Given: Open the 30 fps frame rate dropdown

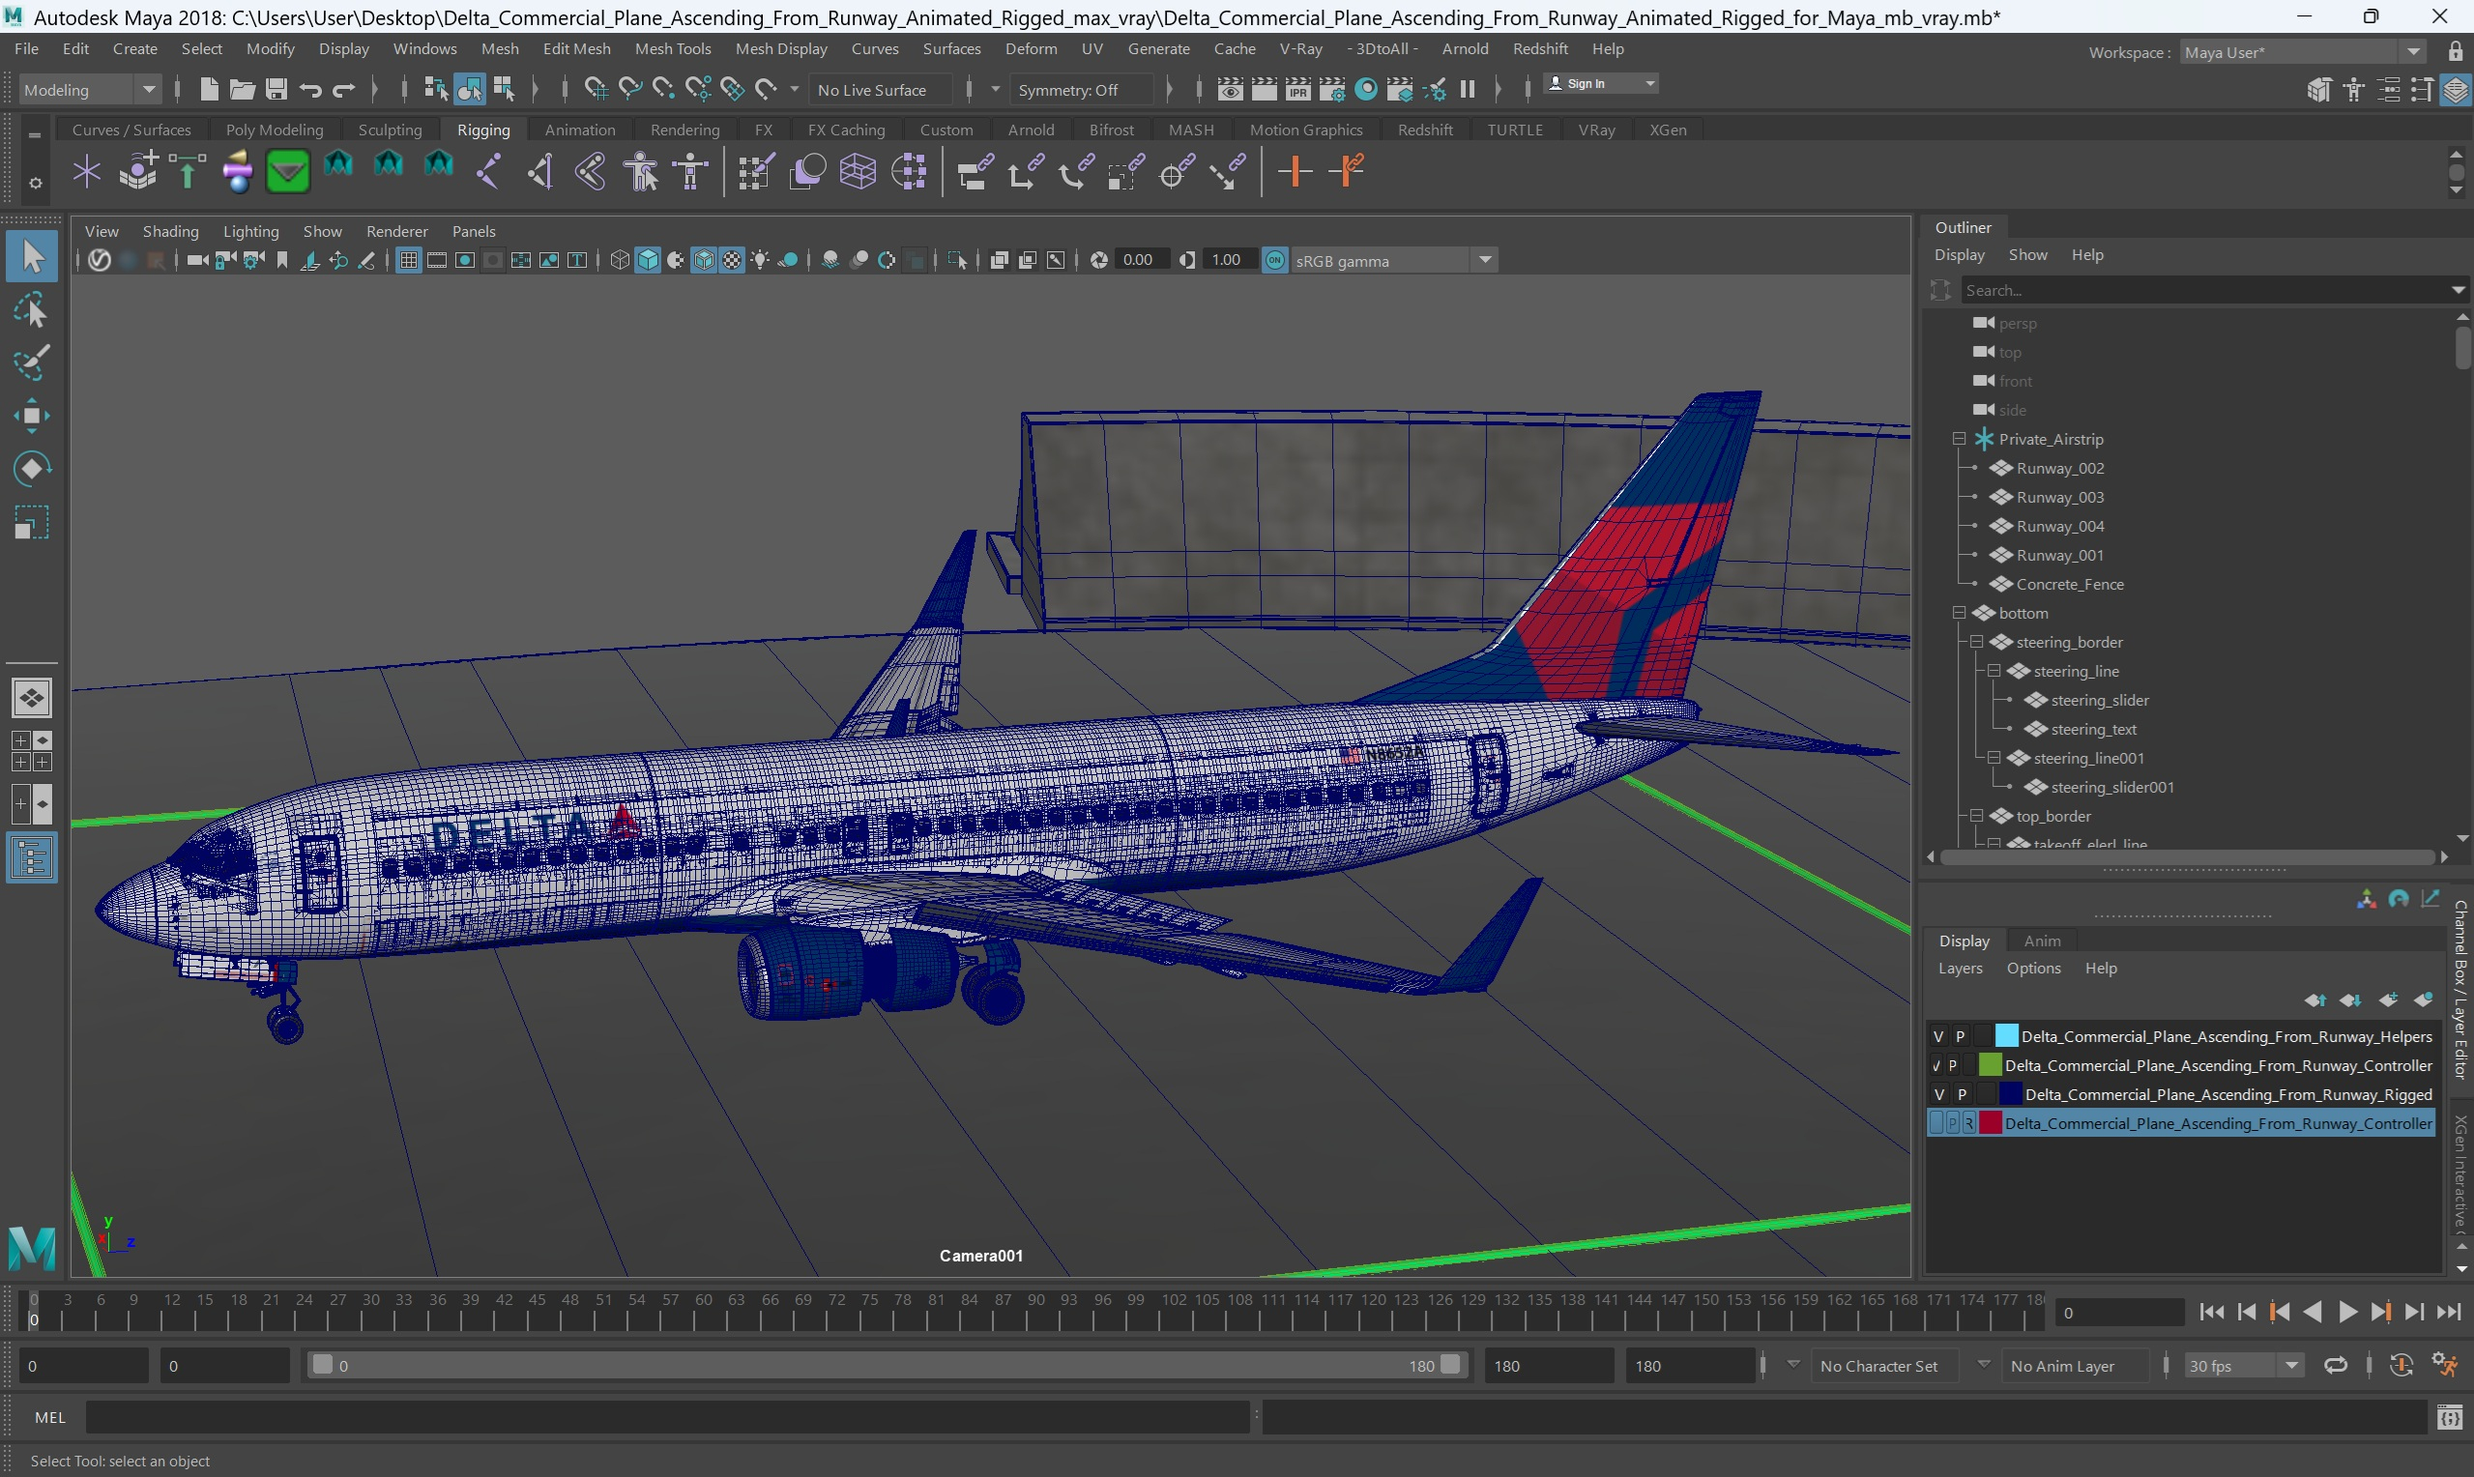Looking at the screenshot, I should pyautogui.click(x=2243, y=1366).
